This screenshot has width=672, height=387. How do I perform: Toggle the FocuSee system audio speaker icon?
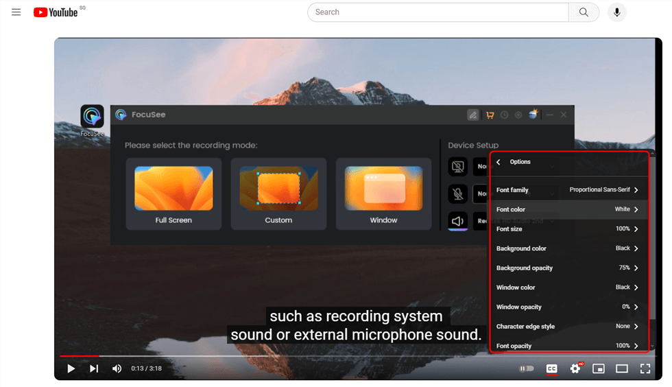point(458,222)
